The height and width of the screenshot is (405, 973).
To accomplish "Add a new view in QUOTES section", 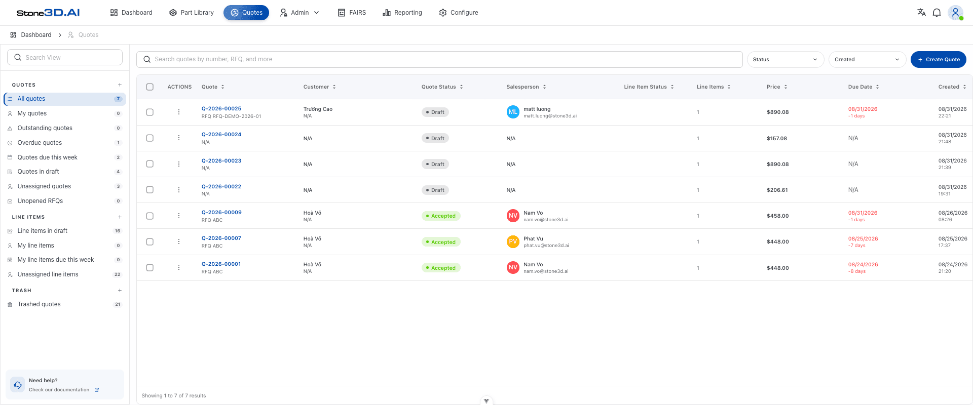I will (x=120, y=85).
